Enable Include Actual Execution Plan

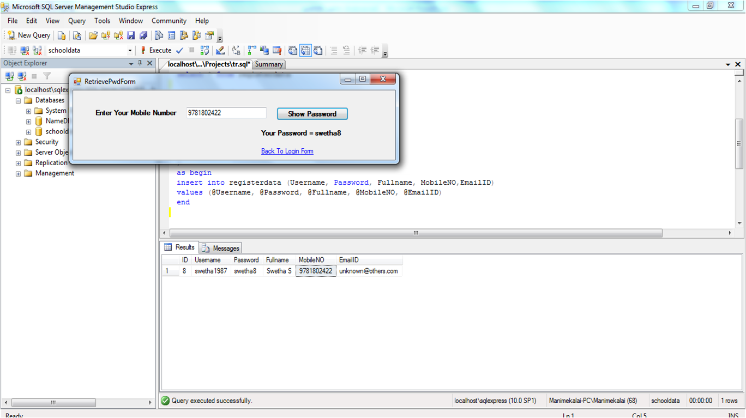[x=251, y=50]
